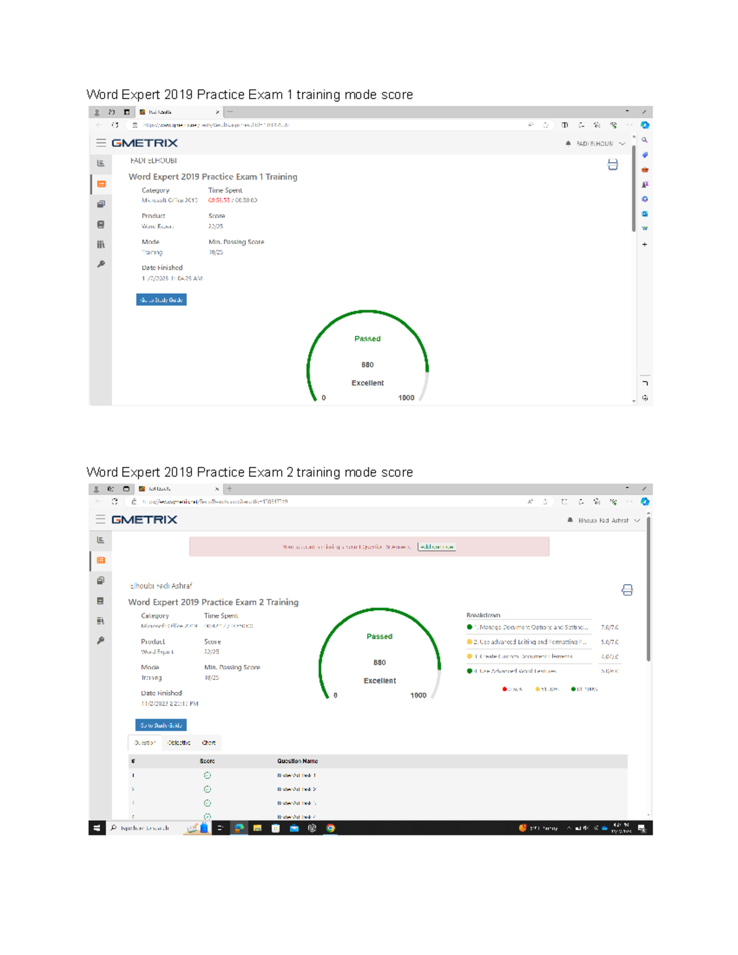
Task: Click print icon on Exam 2 results
Action: (x=627, y=590)
